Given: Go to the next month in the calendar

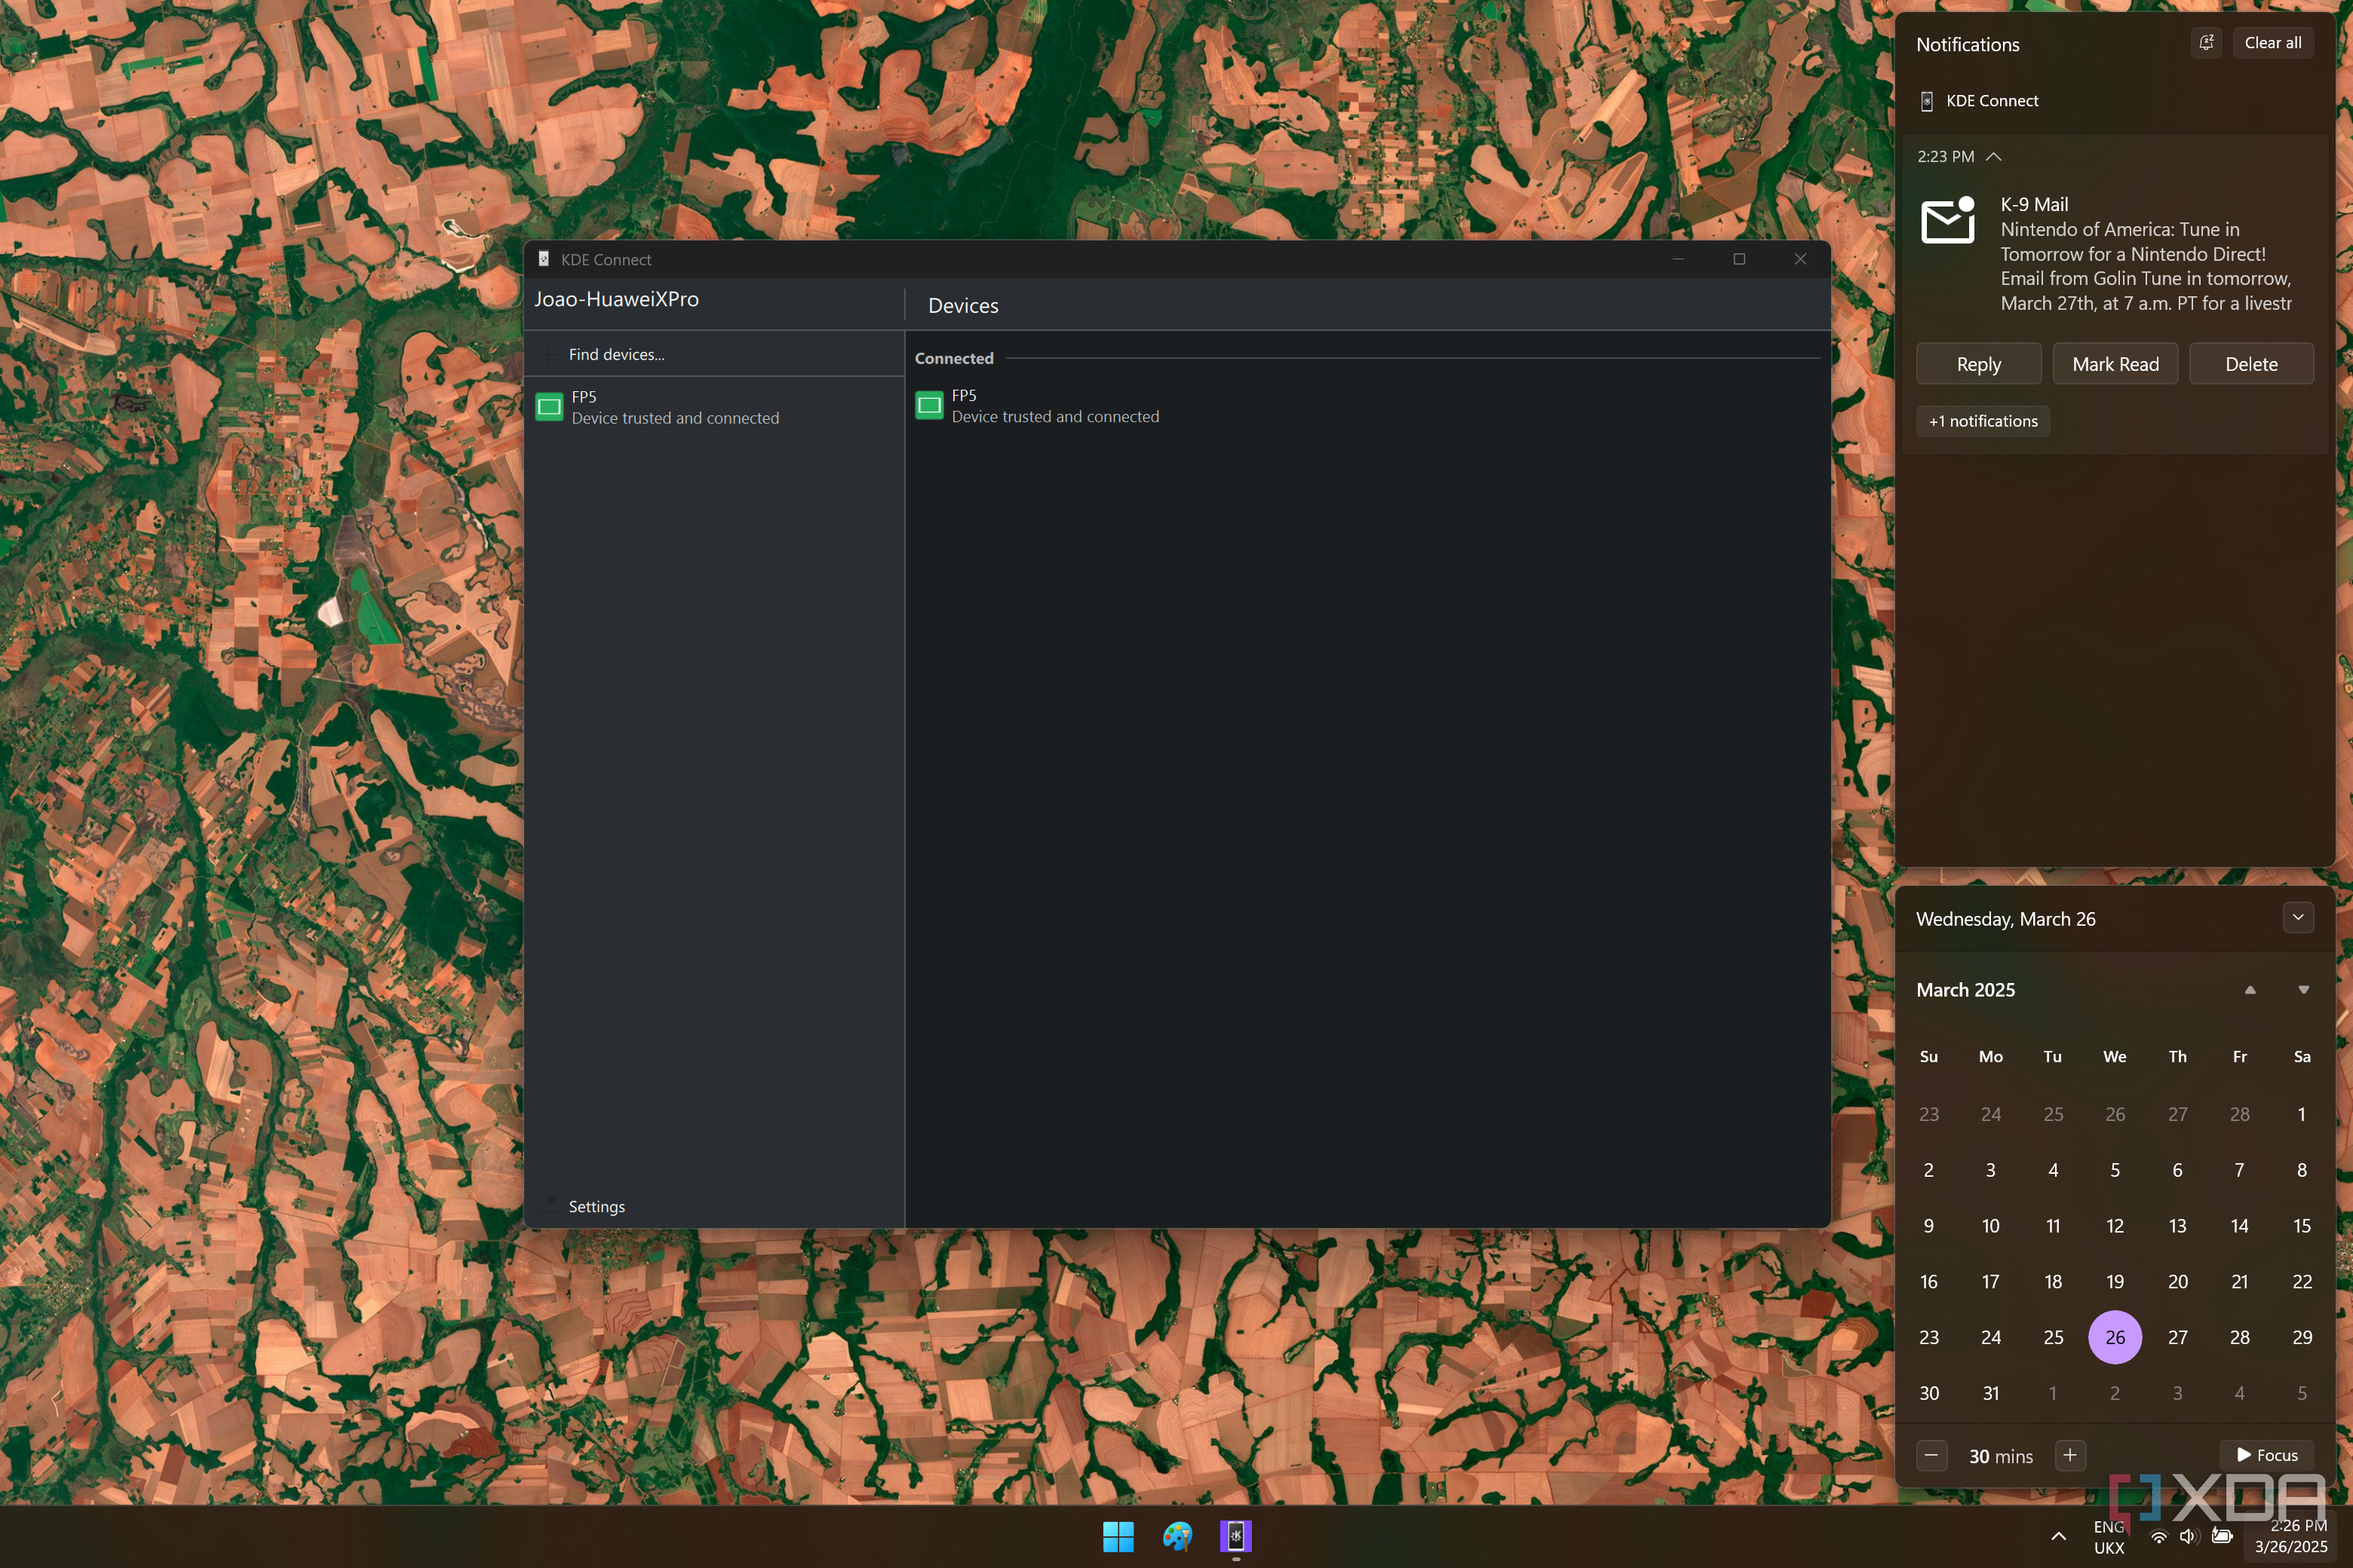Looking at the screenshot, I should coord(2303,989).
